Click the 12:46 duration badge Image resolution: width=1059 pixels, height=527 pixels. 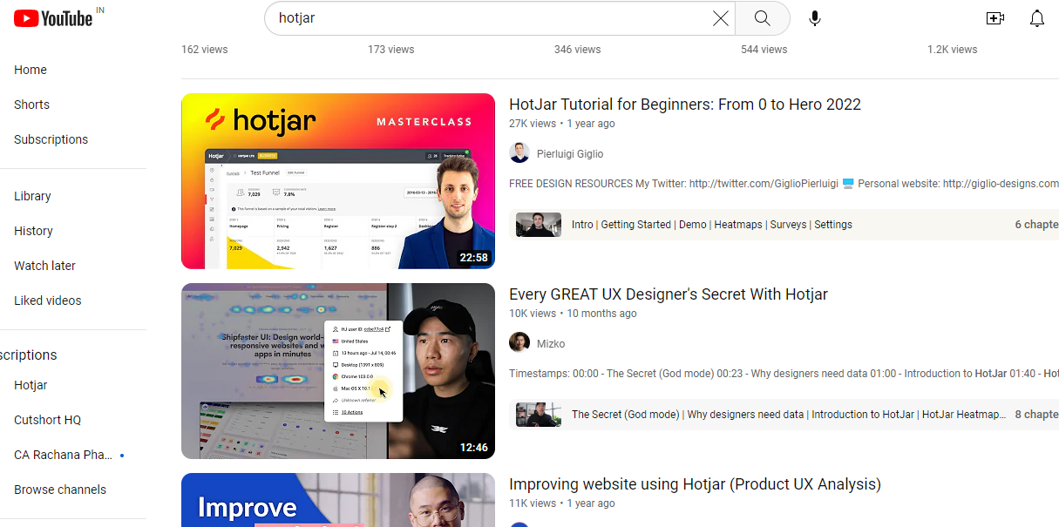(x=474, y=448)
